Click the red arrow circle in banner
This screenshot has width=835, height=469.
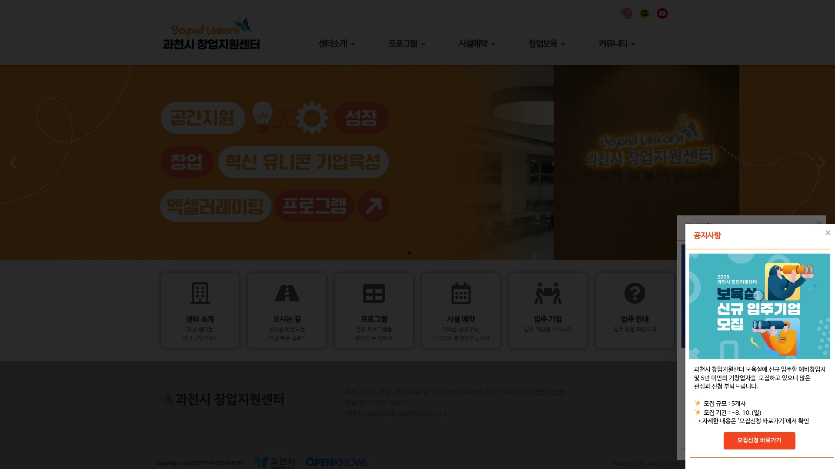coord(374,206)
